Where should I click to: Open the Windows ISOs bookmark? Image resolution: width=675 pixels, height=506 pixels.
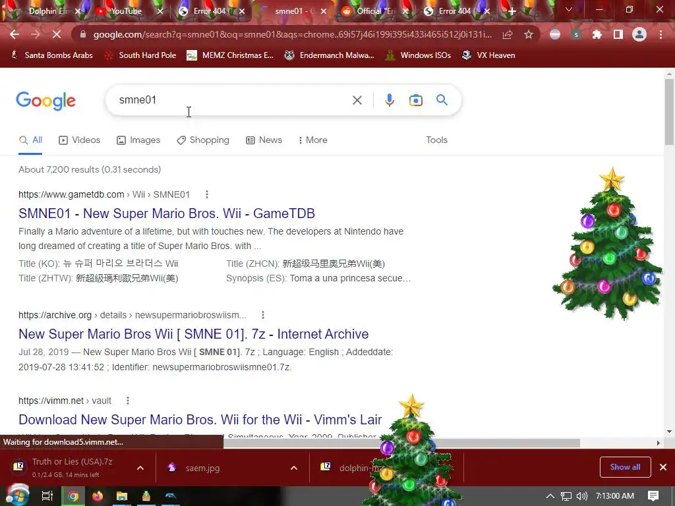pos(418,55)
